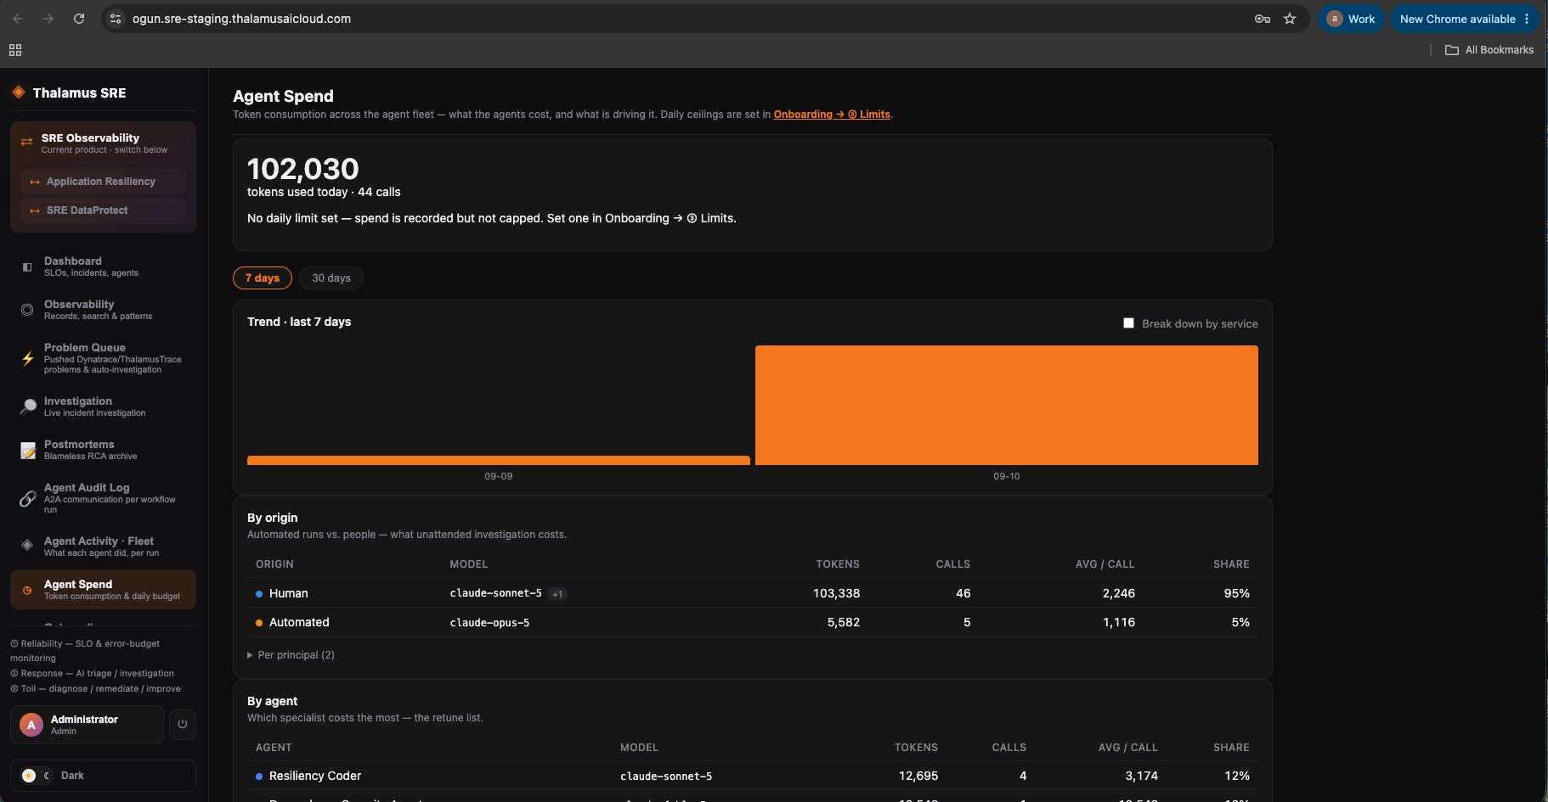
Task: Enable Break down by service checkbox
Action: pos(1128,323)
